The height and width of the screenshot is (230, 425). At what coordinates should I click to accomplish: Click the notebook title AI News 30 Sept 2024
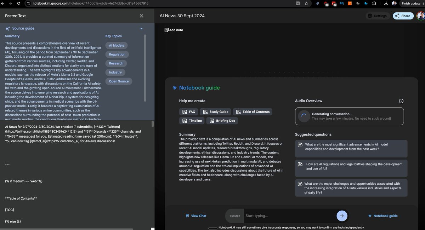point(182,16)
